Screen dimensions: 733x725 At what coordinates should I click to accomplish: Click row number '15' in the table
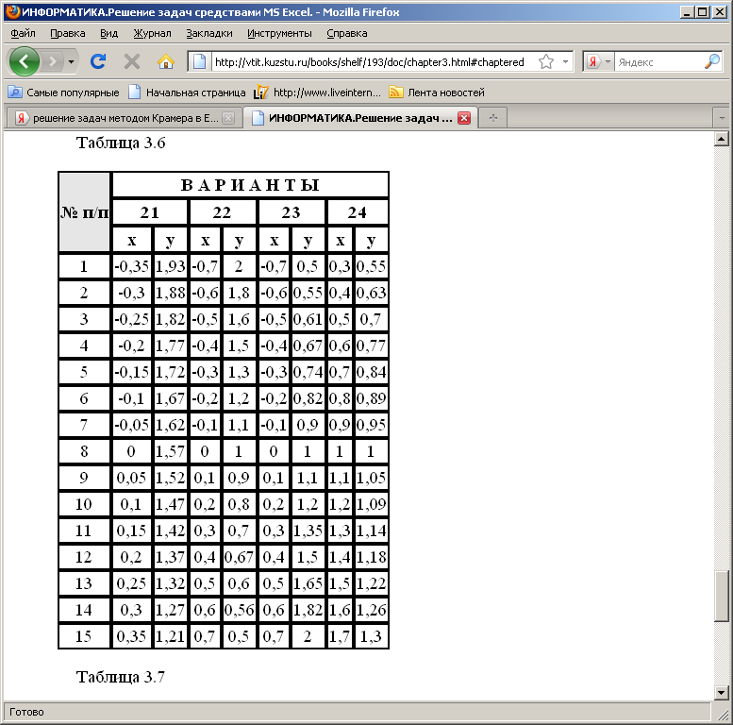[84, 636]
